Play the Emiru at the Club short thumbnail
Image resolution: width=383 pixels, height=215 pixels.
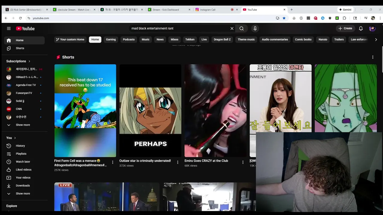215,110
